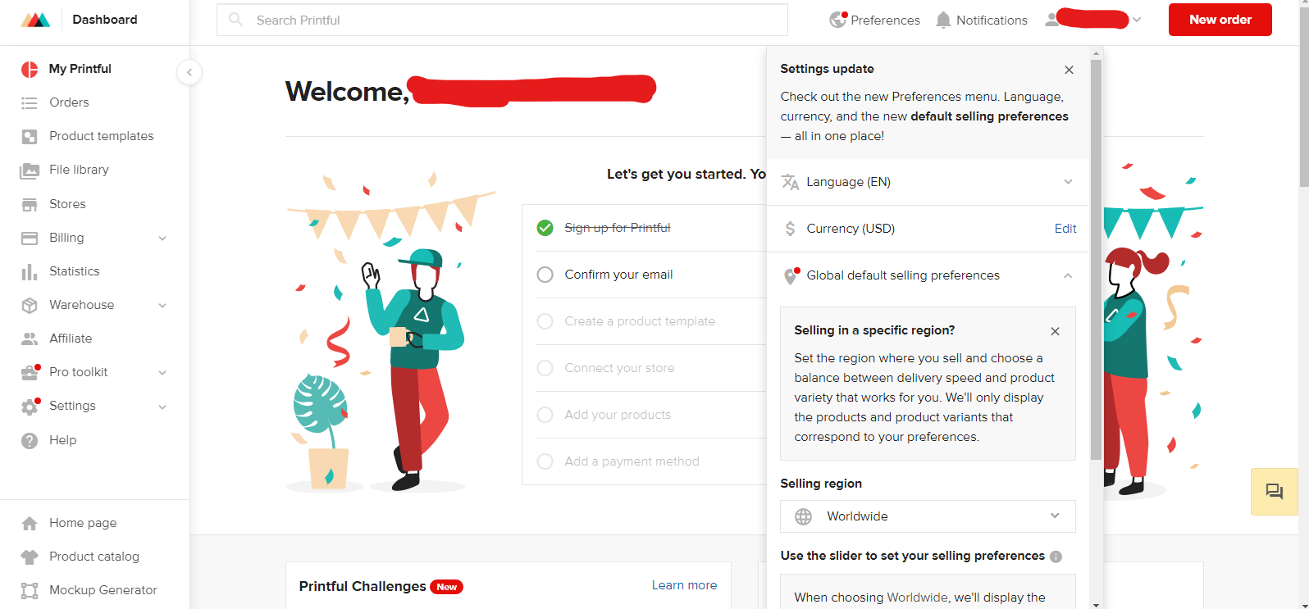Image resolution: width=1309 pixels, height=609 pixels.
Task: Click the Mockup Generator frame icon
Action: [x=30, y=590]
